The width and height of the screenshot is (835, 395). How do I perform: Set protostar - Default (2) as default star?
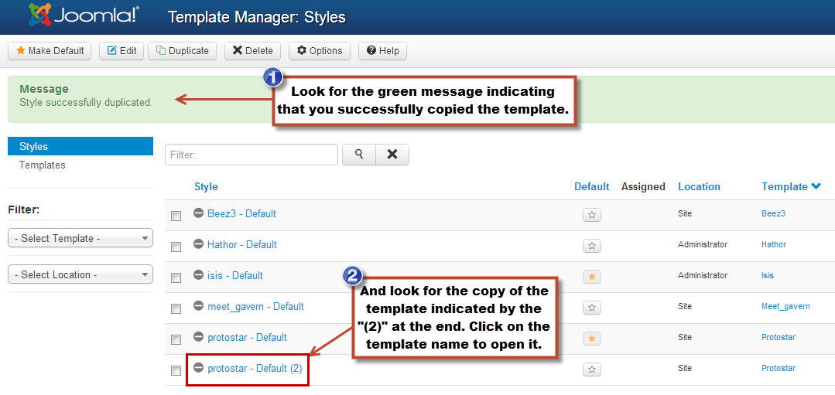point(592,369)
